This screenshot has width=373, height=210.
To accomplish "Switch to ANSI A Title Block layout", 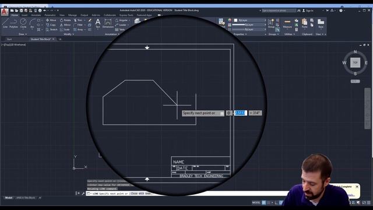I will (x=26, y=198).
